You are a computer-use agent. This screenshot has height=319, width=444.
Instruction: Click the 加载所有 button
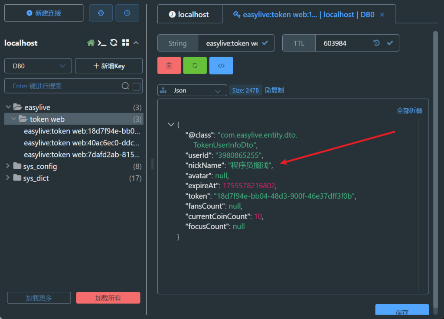click(108, 298)
